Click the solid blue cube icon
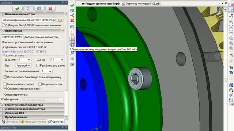 coord(231,85)
